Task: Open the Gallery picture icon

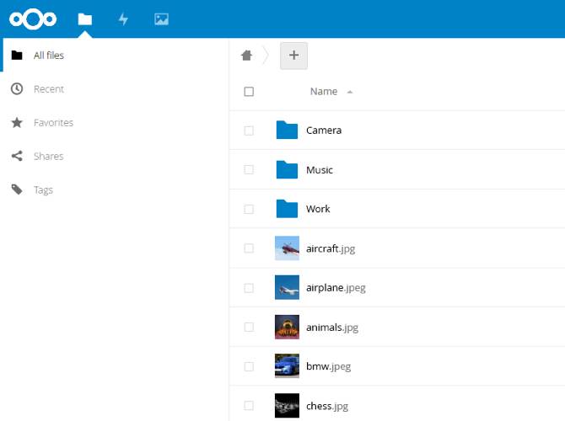Action: [161, 19]
